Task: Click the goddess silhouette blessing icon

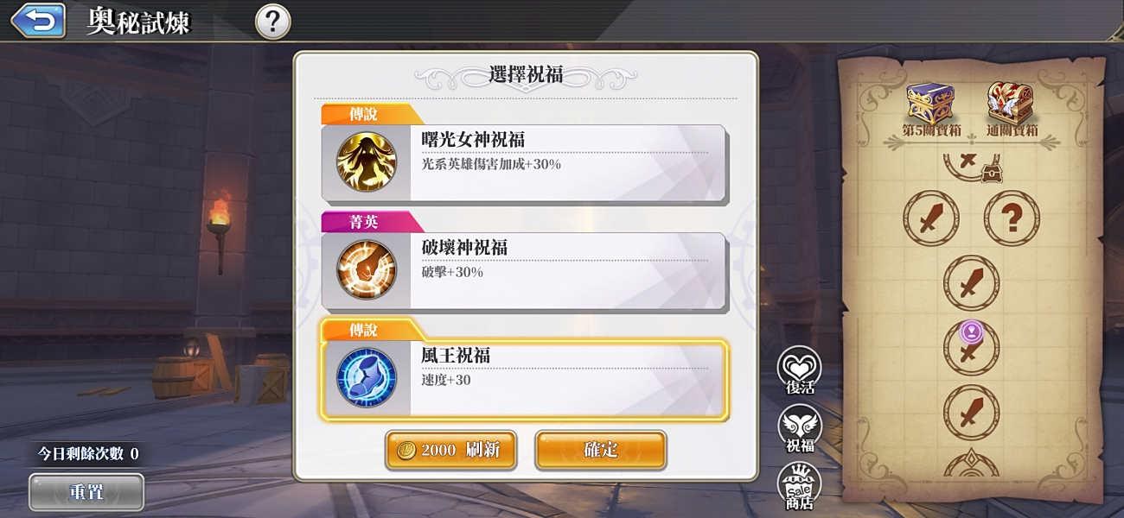Action: (x=366, y=162)
